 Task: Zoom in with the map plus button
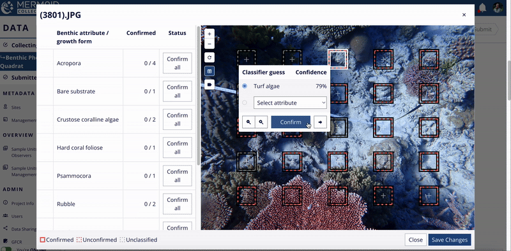coord(210,34)
